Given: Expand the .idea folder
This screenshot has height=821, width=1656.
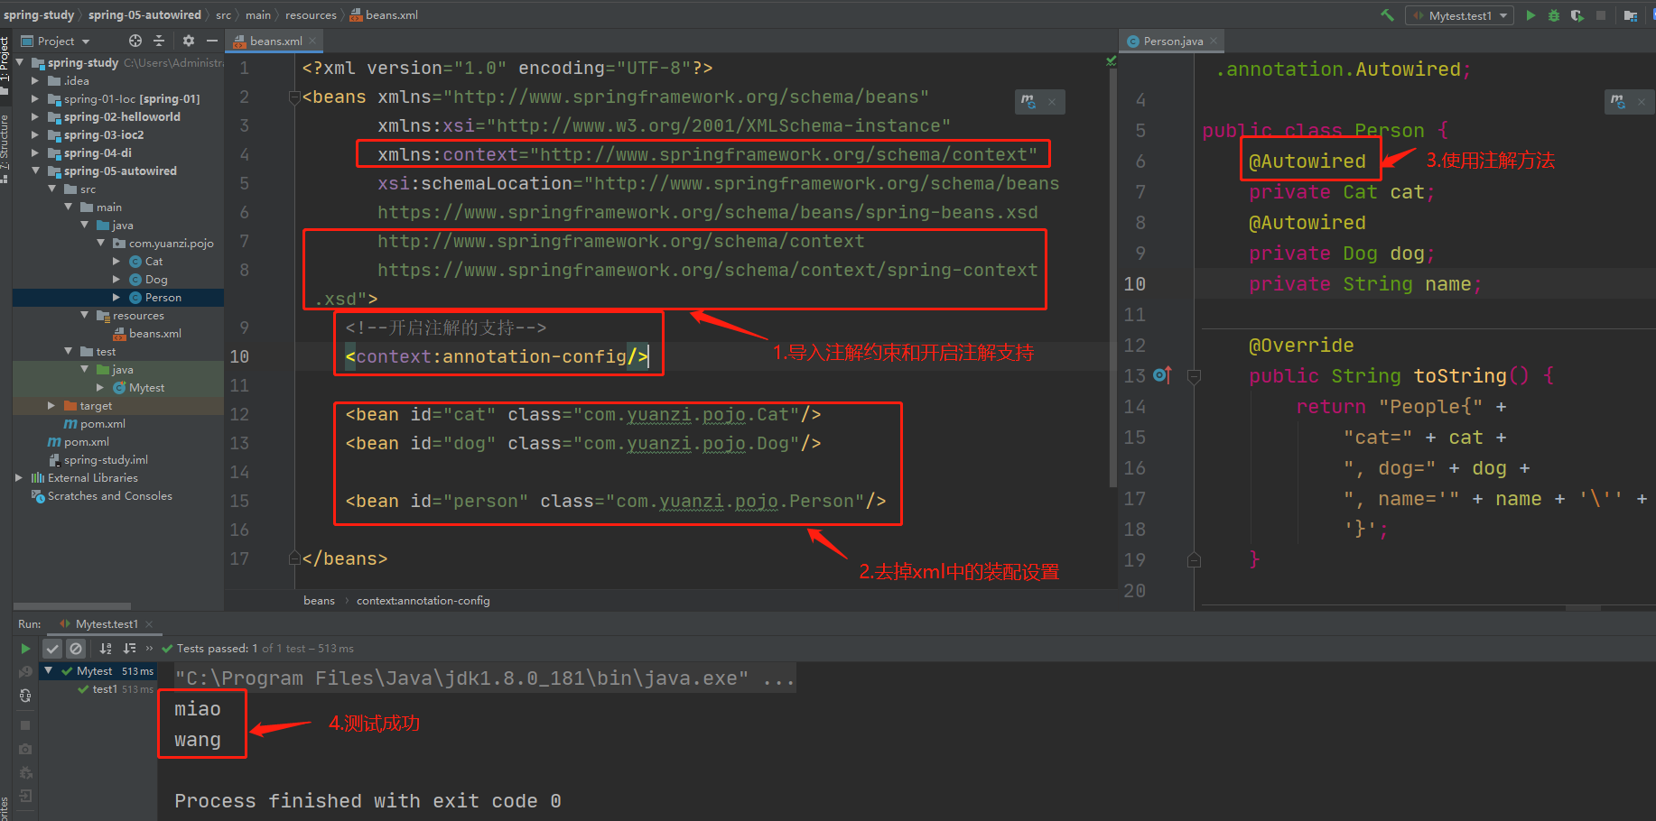Looking at the screenshot, I should (x=36, y=81).
